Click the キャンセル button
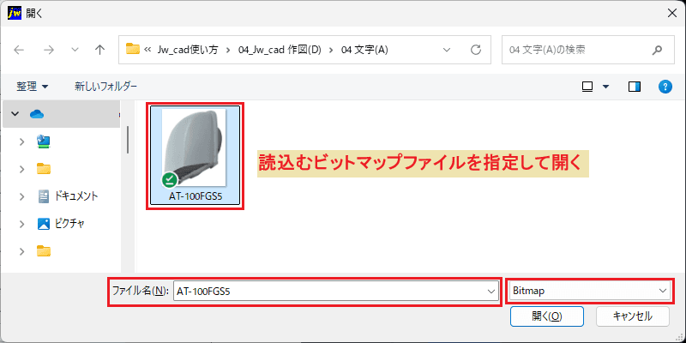The image size is (686, 343). tap(633, 316)
